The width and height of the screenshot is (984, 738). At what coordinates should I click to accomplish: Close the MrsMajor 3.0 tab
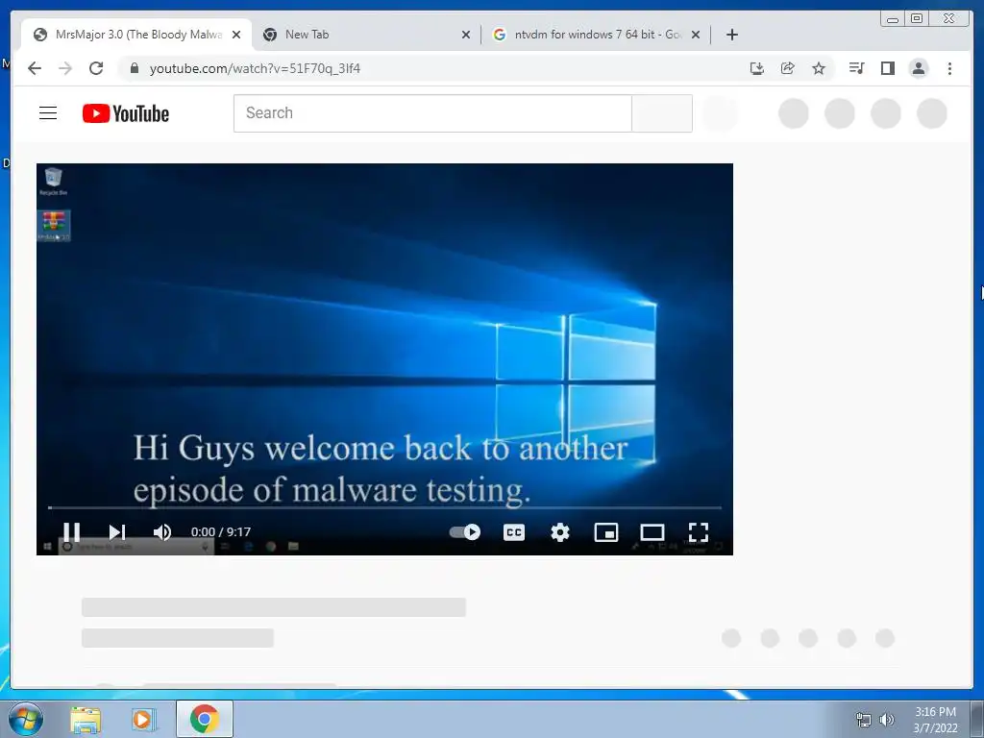pyautogui.click(x=236, y=35)
